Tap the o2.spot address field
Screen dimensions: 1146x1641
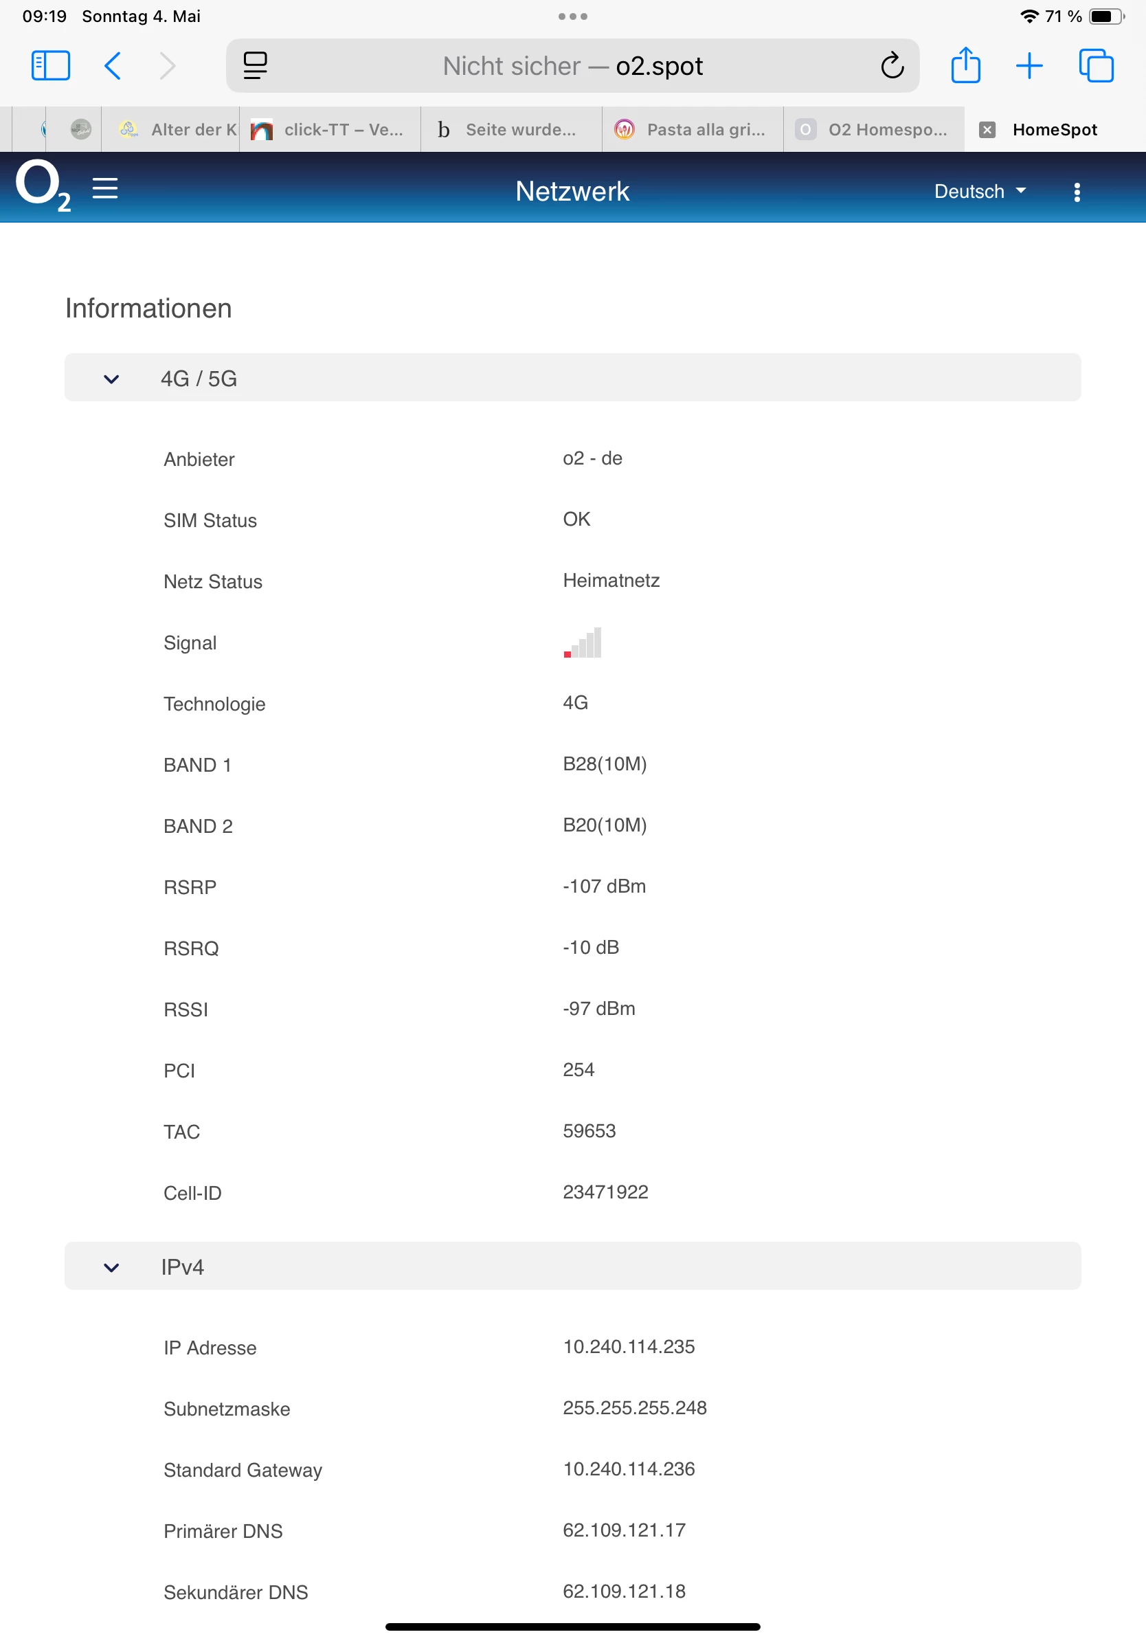click(572, 66)
